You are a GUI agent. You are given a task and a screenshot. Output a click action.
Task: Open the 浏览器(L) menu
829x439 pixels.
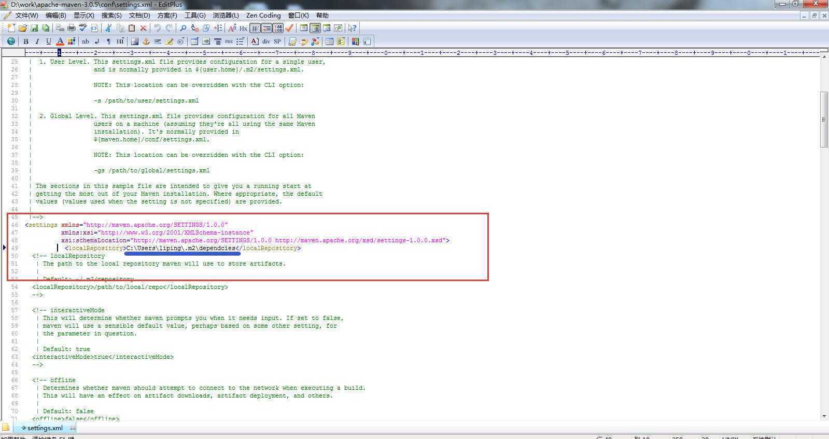coord(226,16)
